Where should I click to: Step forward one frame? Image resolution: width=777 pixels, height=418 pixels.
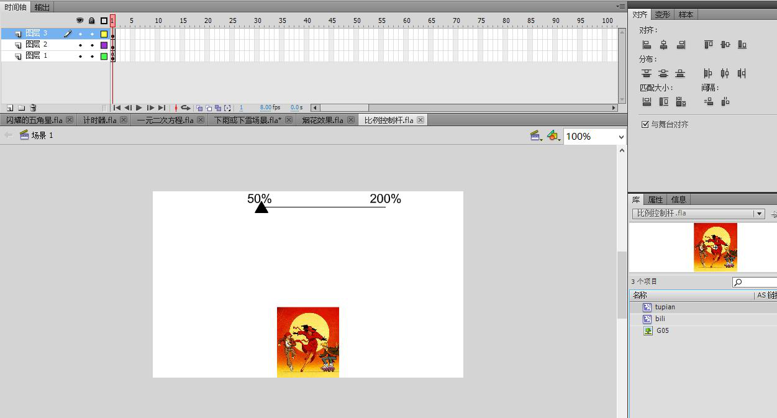point(150,108)
